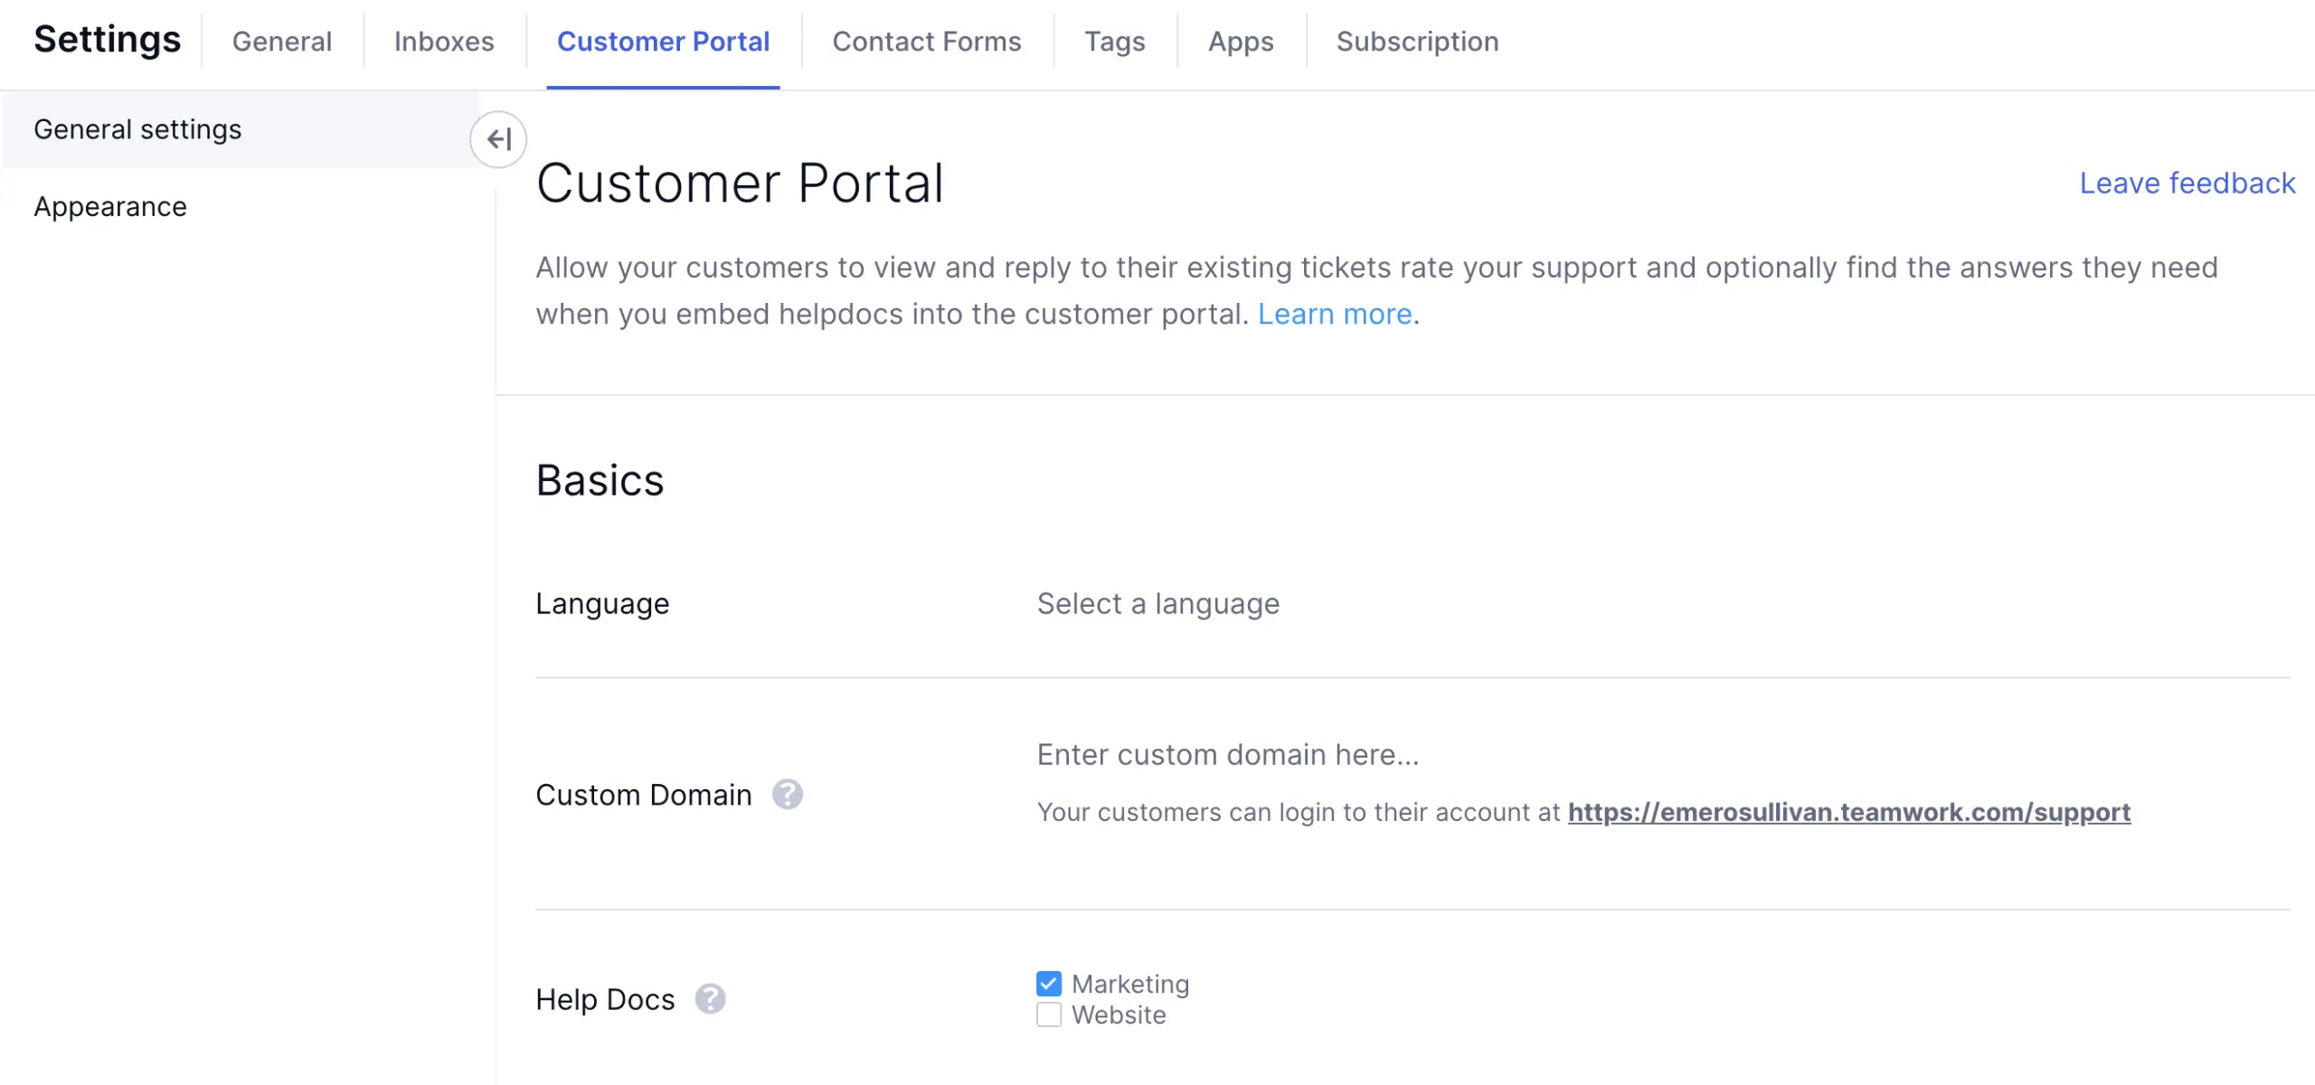Switch to the General tab
Screen dimensions: 2315x1085
tap(282, 42)
